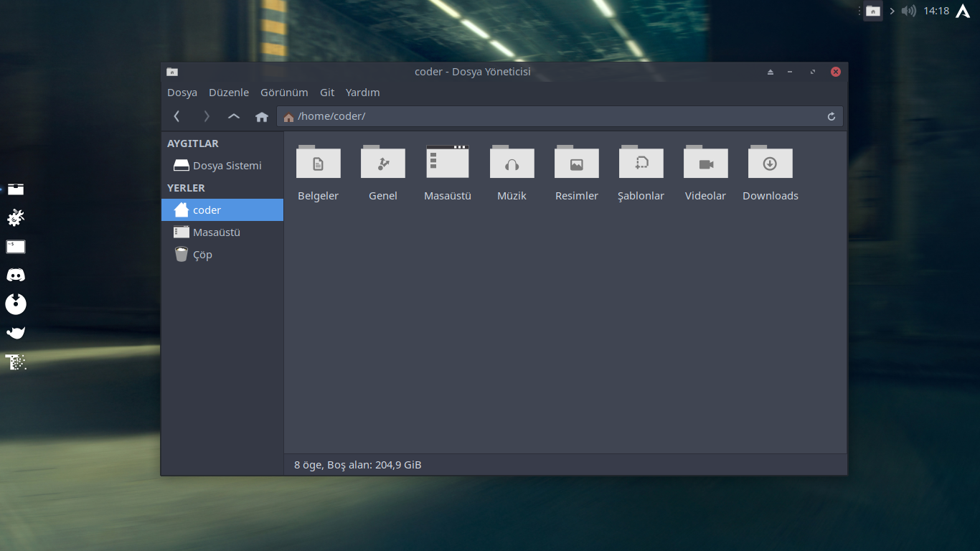Go back with the left arrow
This screenshot has height=551, width=980.
[x=177, y=116]
